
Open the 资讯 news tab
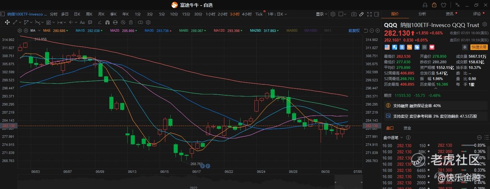click(450, 14)
